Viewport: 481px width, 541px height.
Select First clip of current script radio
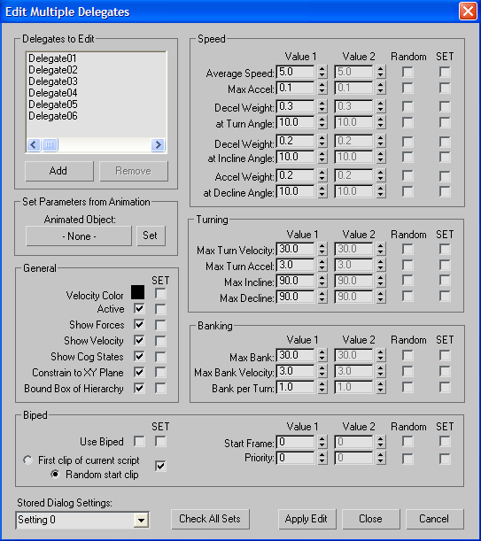coord(27,460)
